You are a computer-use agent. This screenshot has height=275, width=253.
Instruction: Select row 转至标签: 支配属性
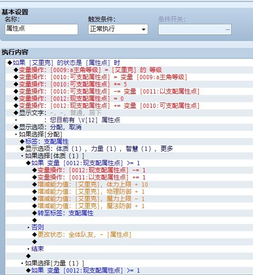click(129, 213)
